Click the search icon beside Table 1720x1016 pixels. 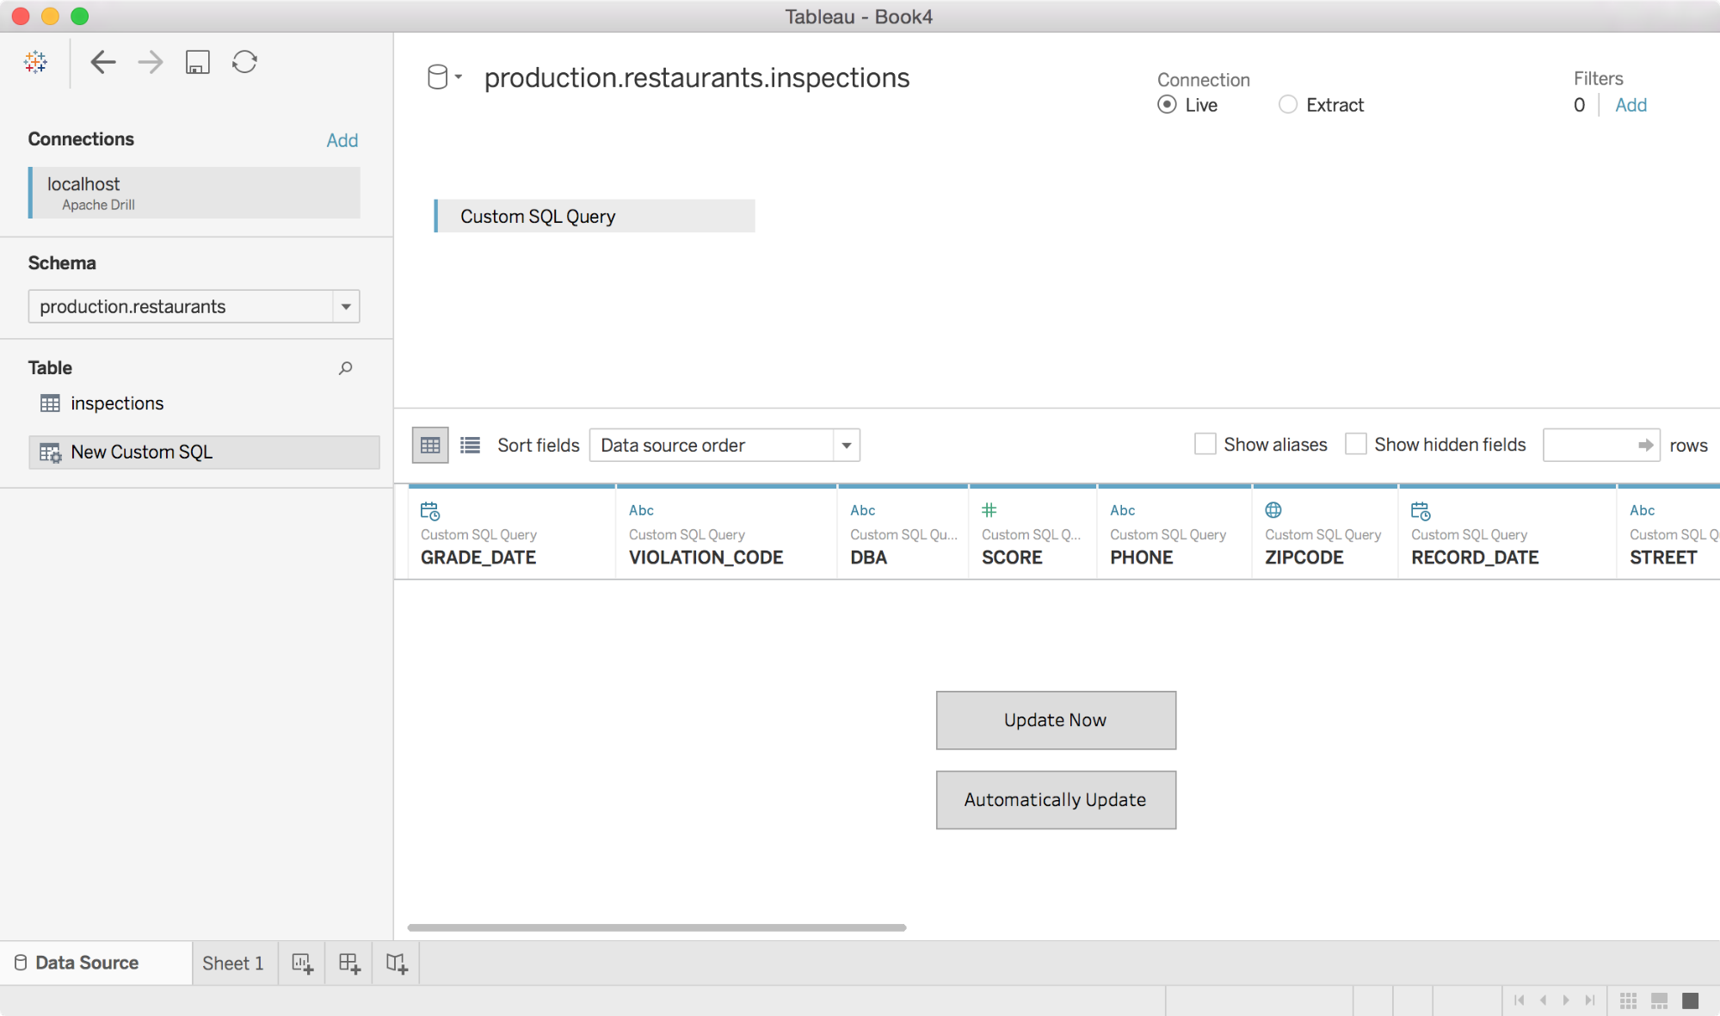(x=346, y=368)
